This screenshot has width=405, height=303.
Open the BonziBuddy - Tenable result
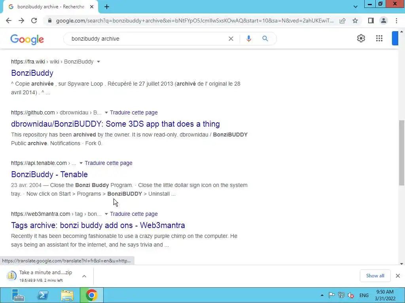49,174
